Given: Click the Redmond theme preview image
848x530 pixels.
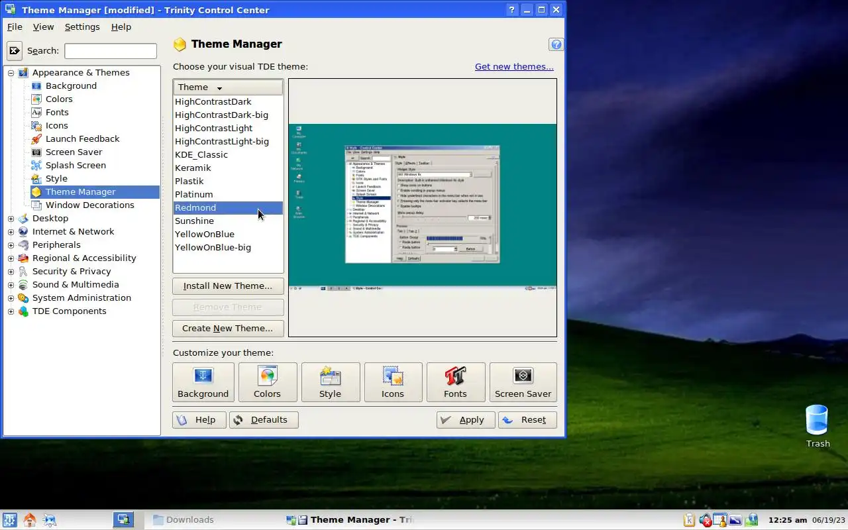Looking at the screenshot, I should point(423,207).
